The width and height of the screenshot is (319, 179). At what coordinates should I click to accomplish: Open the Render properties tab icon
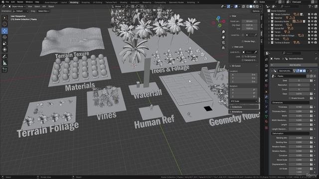[266, 66]
